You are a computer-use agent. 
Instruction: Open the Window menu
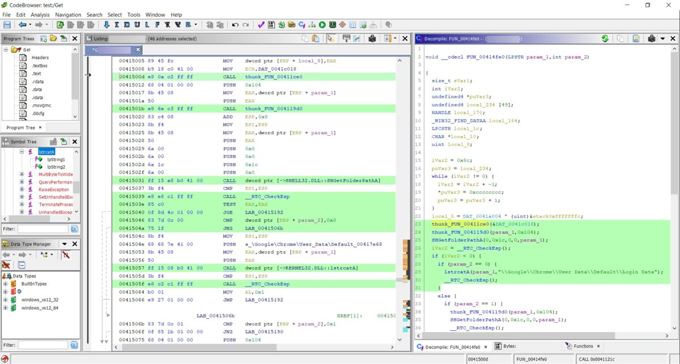[x=155, y=15]
